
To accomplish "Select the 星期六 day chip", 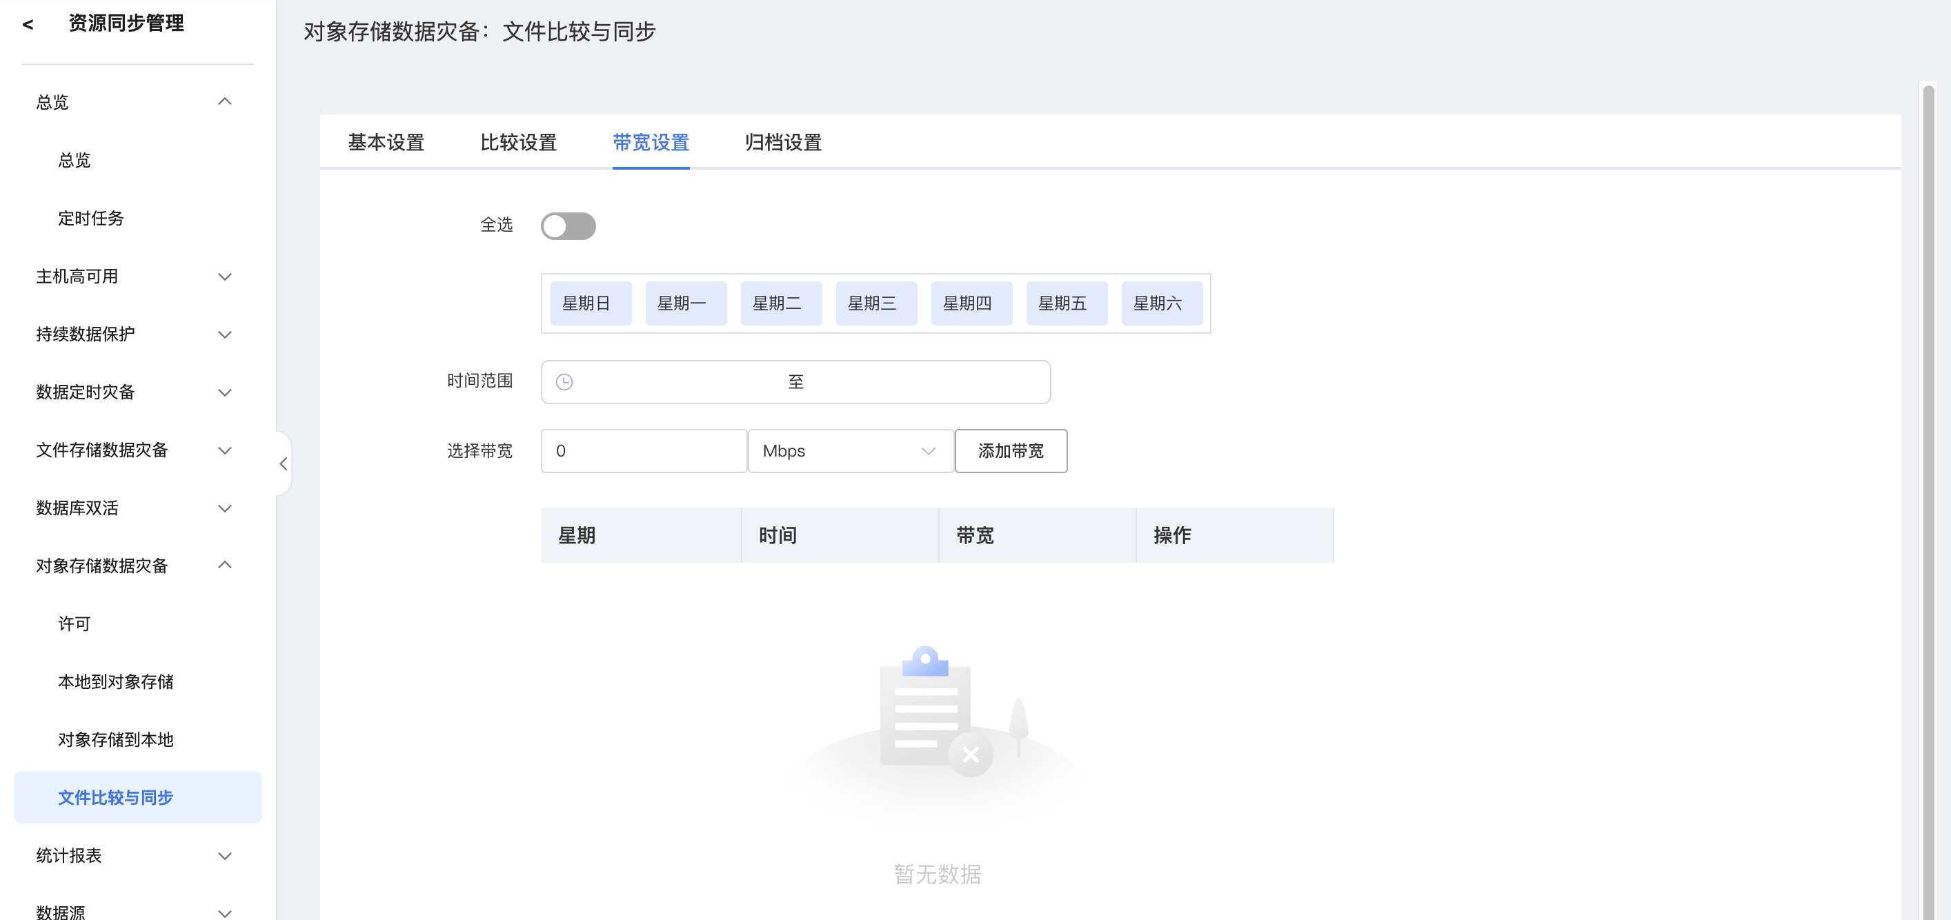I will (x=1161, y=303).
